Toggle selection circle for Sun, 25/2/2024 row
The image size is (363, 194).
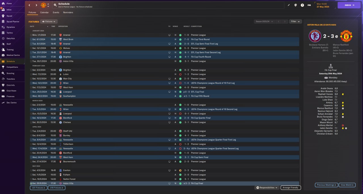(x=31, y=92)
